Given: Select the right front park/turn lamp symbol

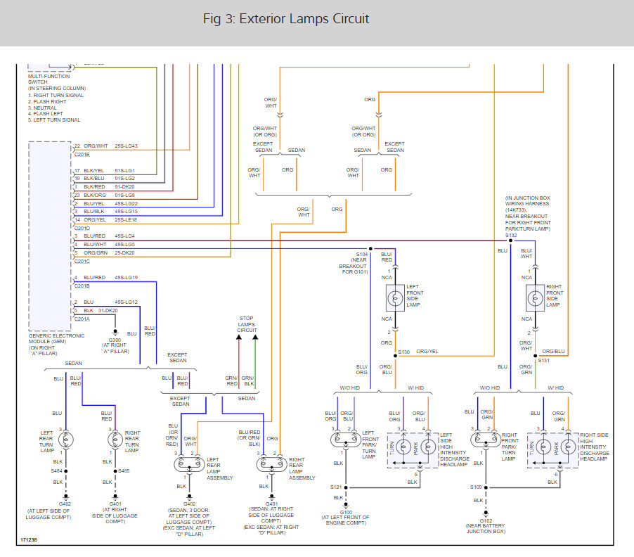Looking at the screenshot, I should point(486,440).
